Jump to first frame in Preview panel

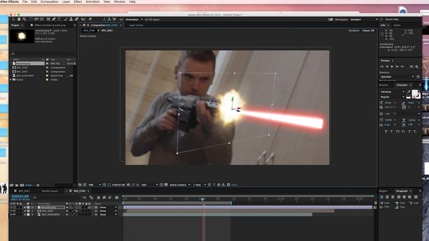[x=382, y=66]
